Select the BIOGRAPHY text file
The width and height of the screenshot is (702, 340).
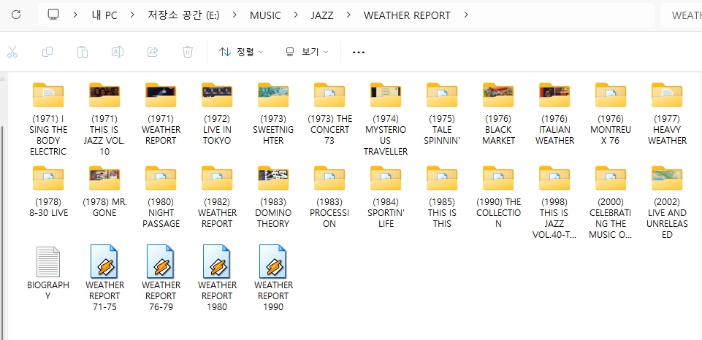[48, 273]
